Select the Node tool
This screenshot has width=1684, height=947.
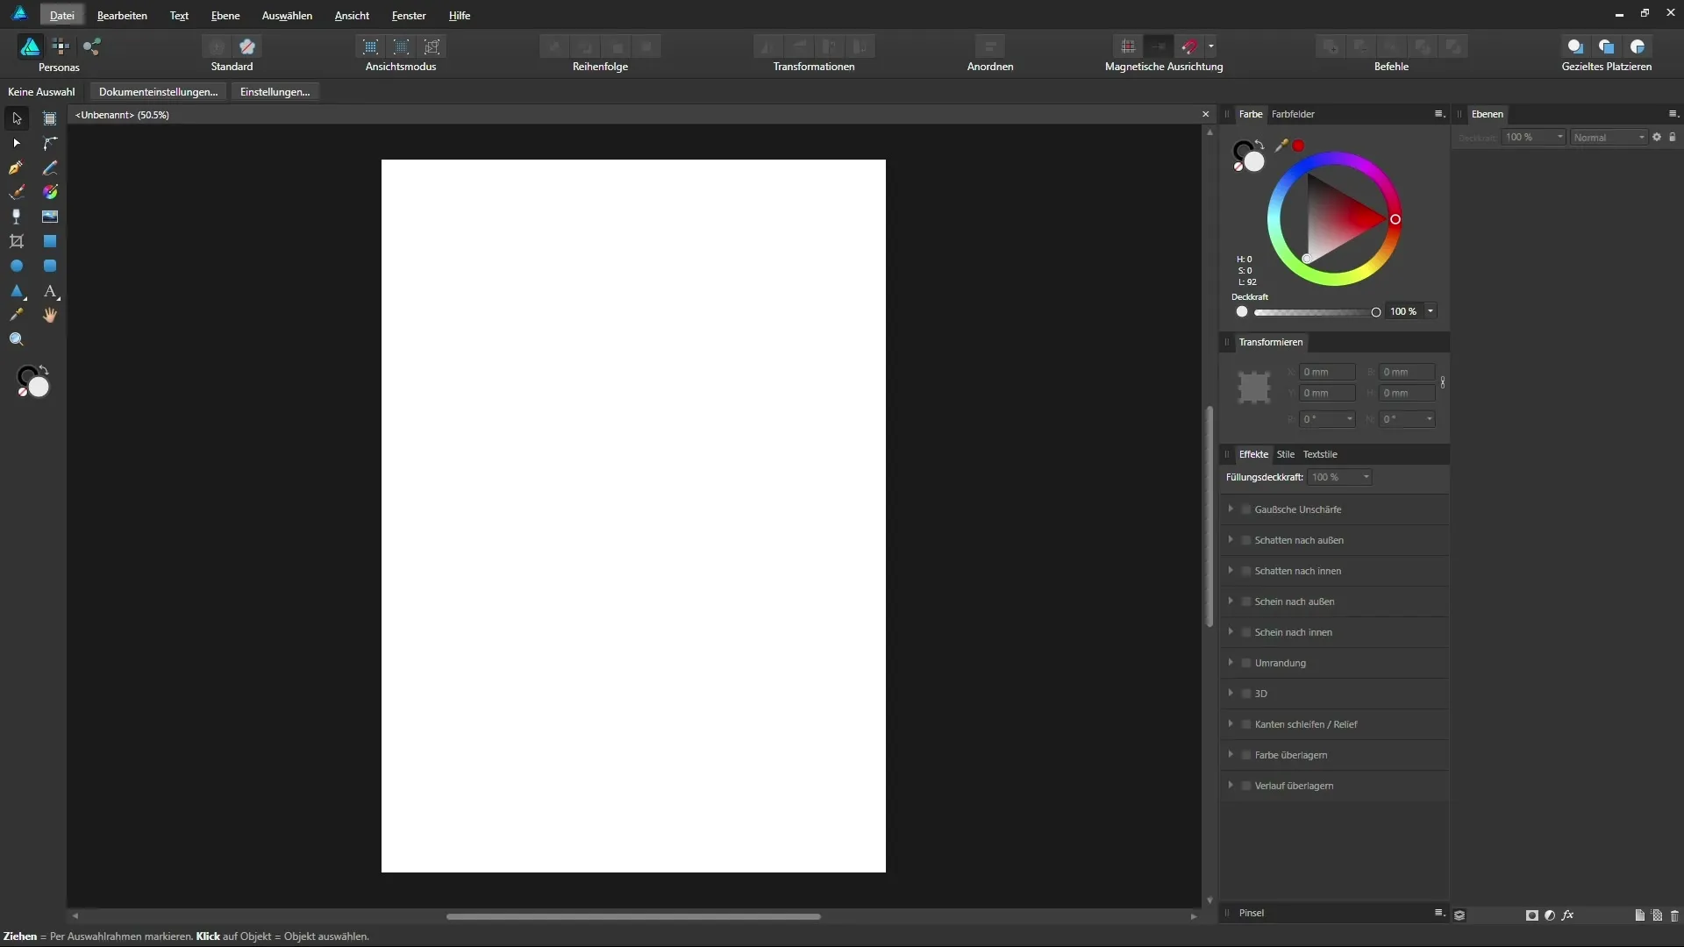click(x=17, y=143)
